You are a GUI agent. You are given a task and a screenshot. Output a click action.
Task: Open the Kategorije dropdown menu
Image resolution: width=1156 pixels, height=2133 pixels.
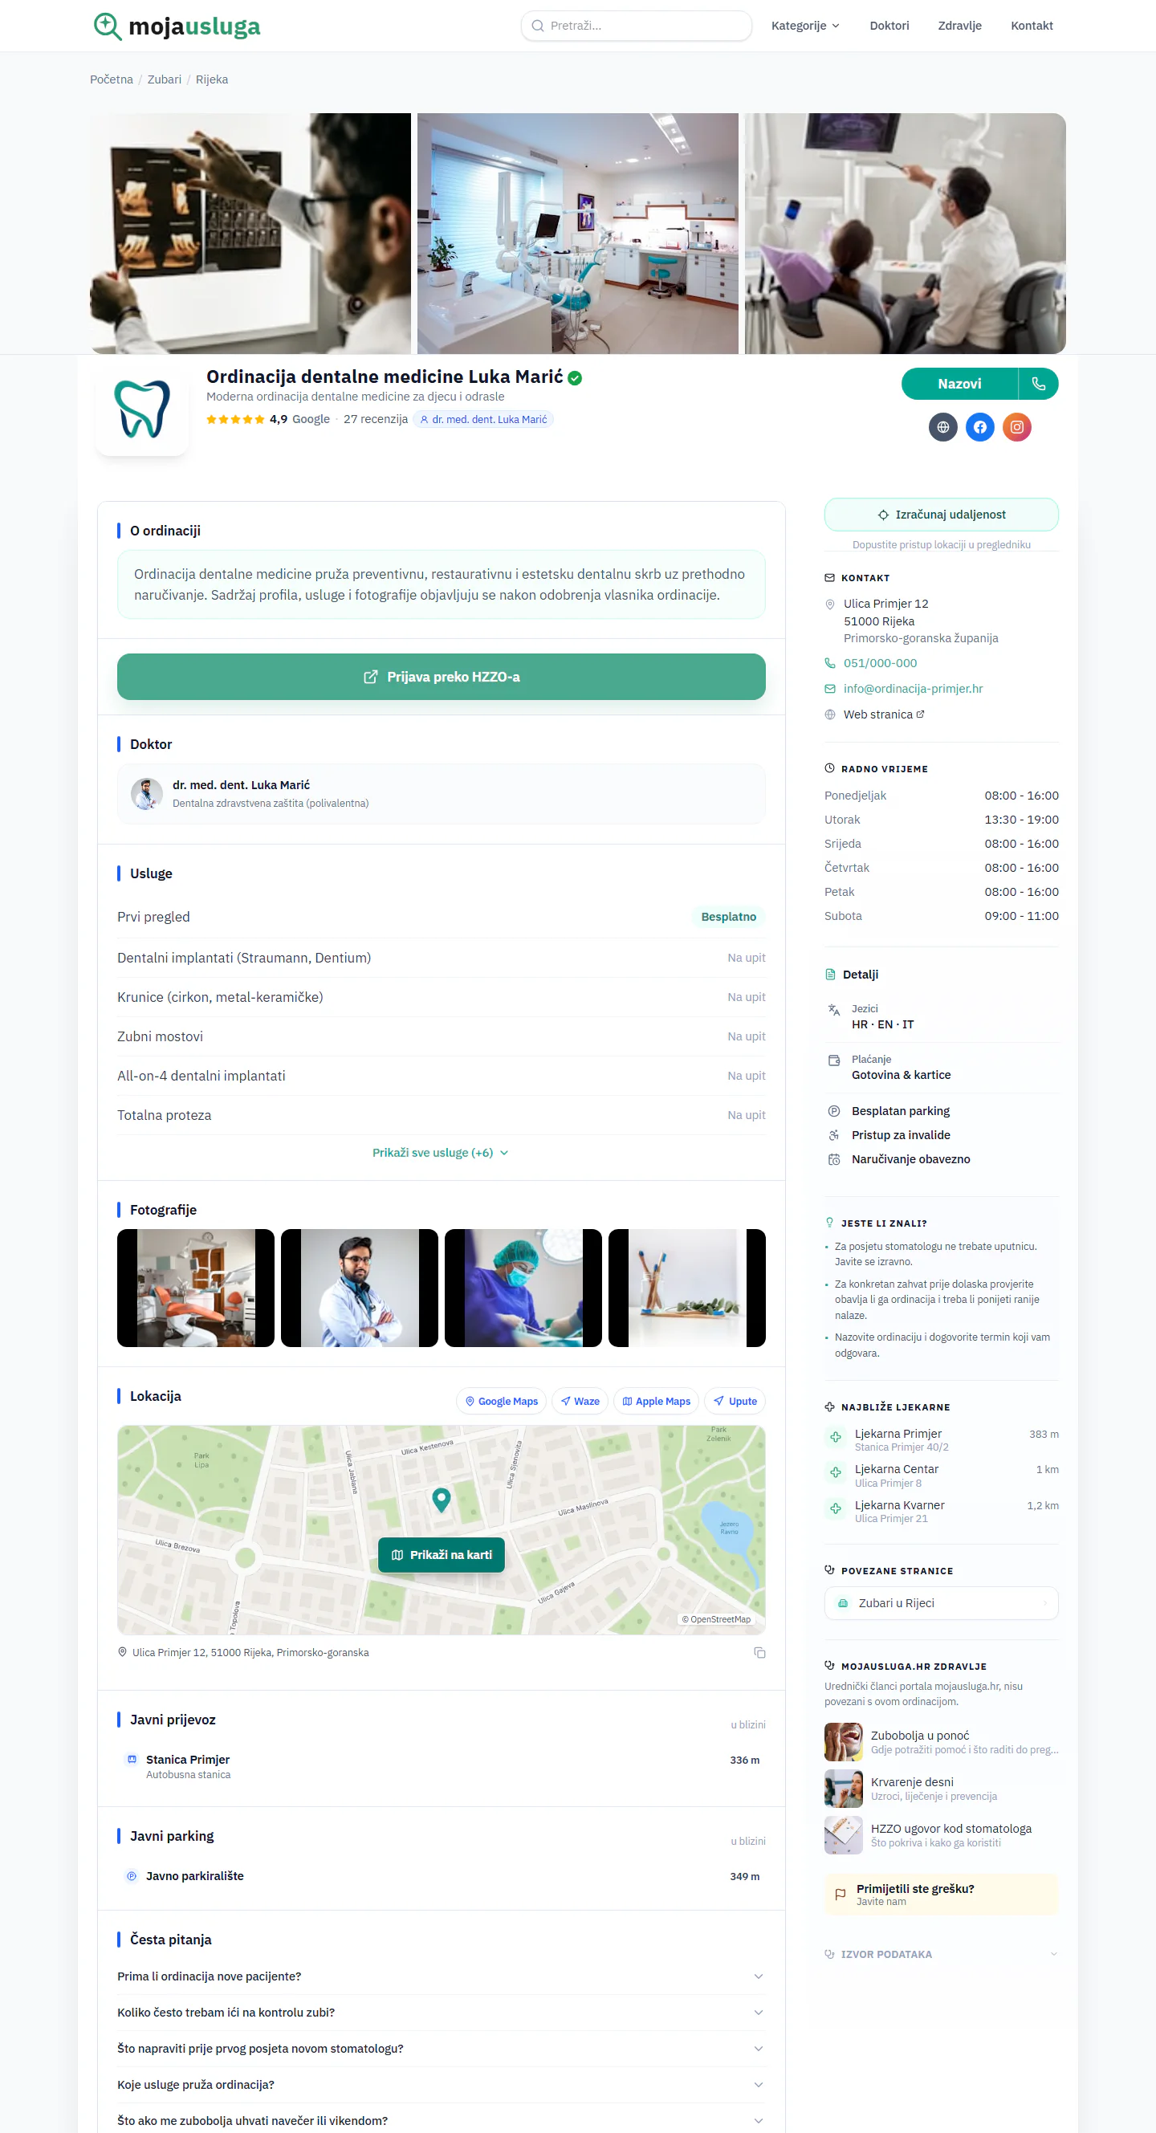(x=805, y=26)
